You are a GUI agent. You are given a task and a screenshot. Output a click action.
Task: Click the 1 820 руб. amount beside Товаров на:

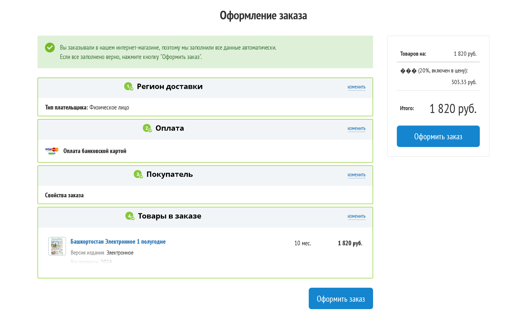(465, 54)
